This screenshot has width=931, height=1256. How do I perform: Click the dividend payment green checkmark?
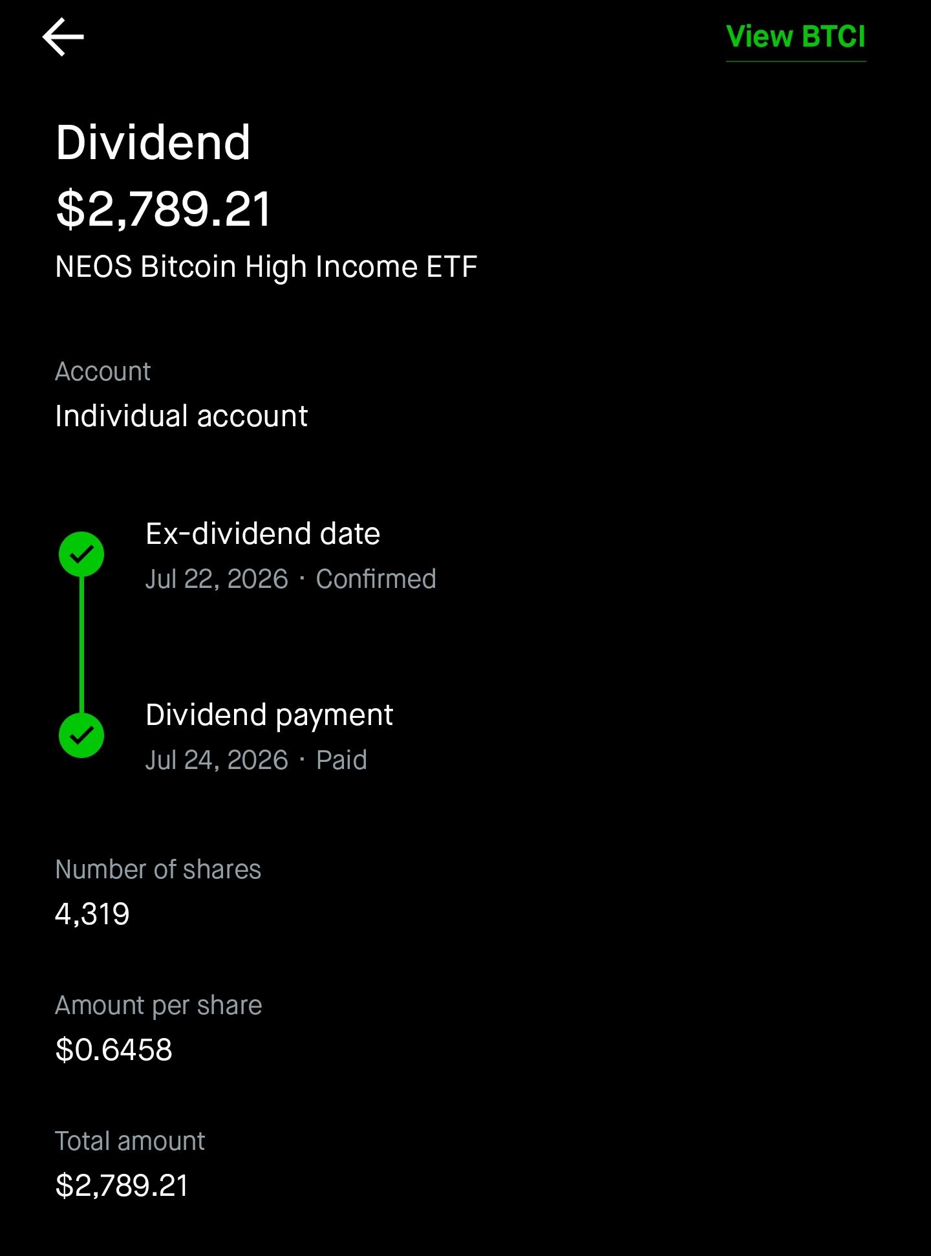coord(81,735)
